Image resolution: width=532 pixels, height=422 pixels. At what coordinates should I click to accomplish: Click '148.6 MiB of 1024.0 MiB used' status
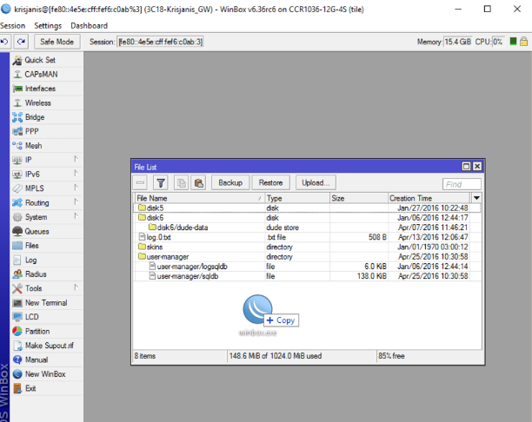(x=276, y=356)
